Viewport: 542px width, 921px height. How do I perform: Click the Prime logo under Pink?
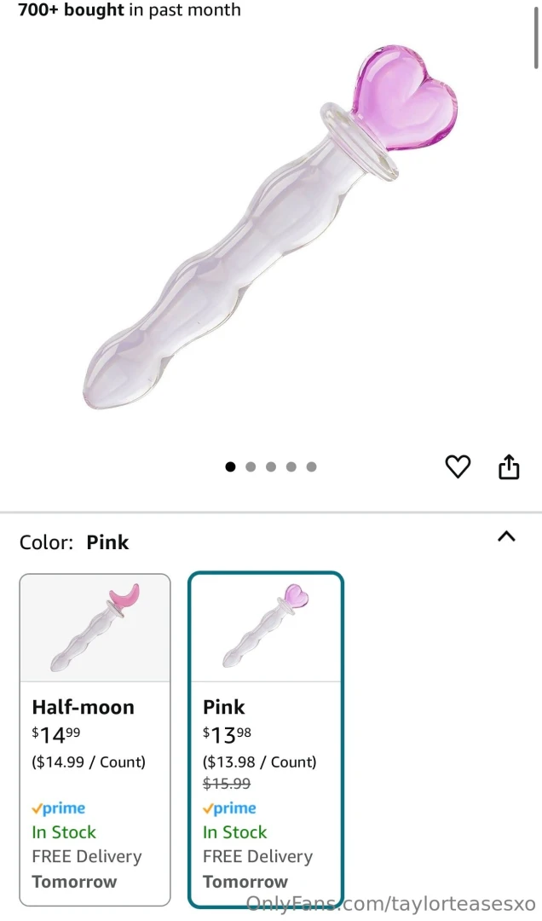(229, 808)
